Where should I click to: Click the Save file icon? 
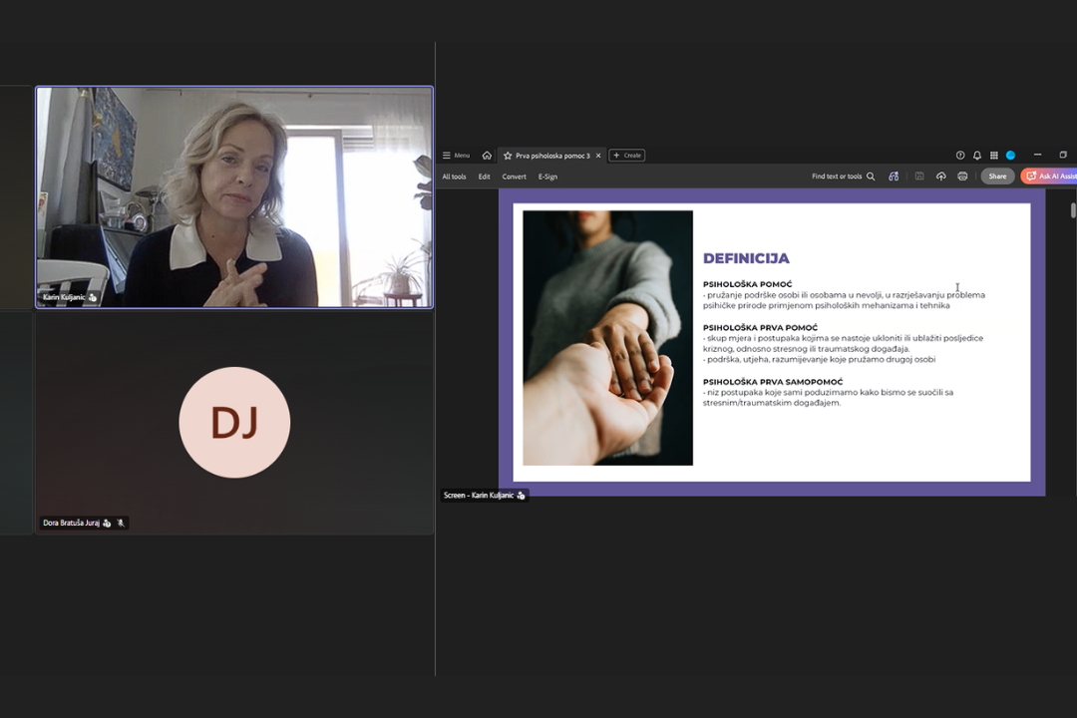tap(918, 177)
